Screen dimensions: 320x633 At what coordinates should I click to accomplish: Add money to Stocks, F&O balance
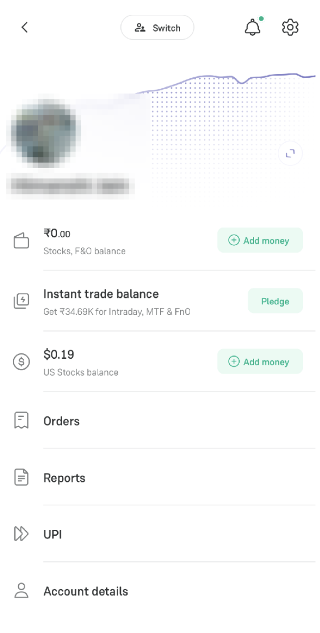click(x=260, y=240)
